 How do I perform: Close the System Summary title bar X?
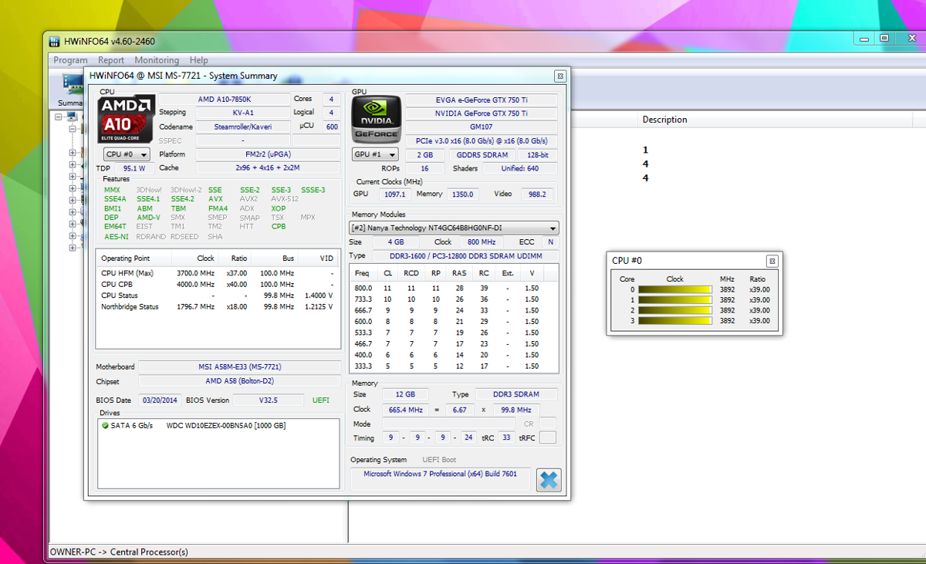[560, 76]
